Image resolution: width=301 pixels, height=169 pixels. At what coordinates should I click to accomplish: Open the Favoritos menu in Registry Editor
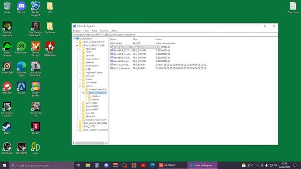(104, 31)
